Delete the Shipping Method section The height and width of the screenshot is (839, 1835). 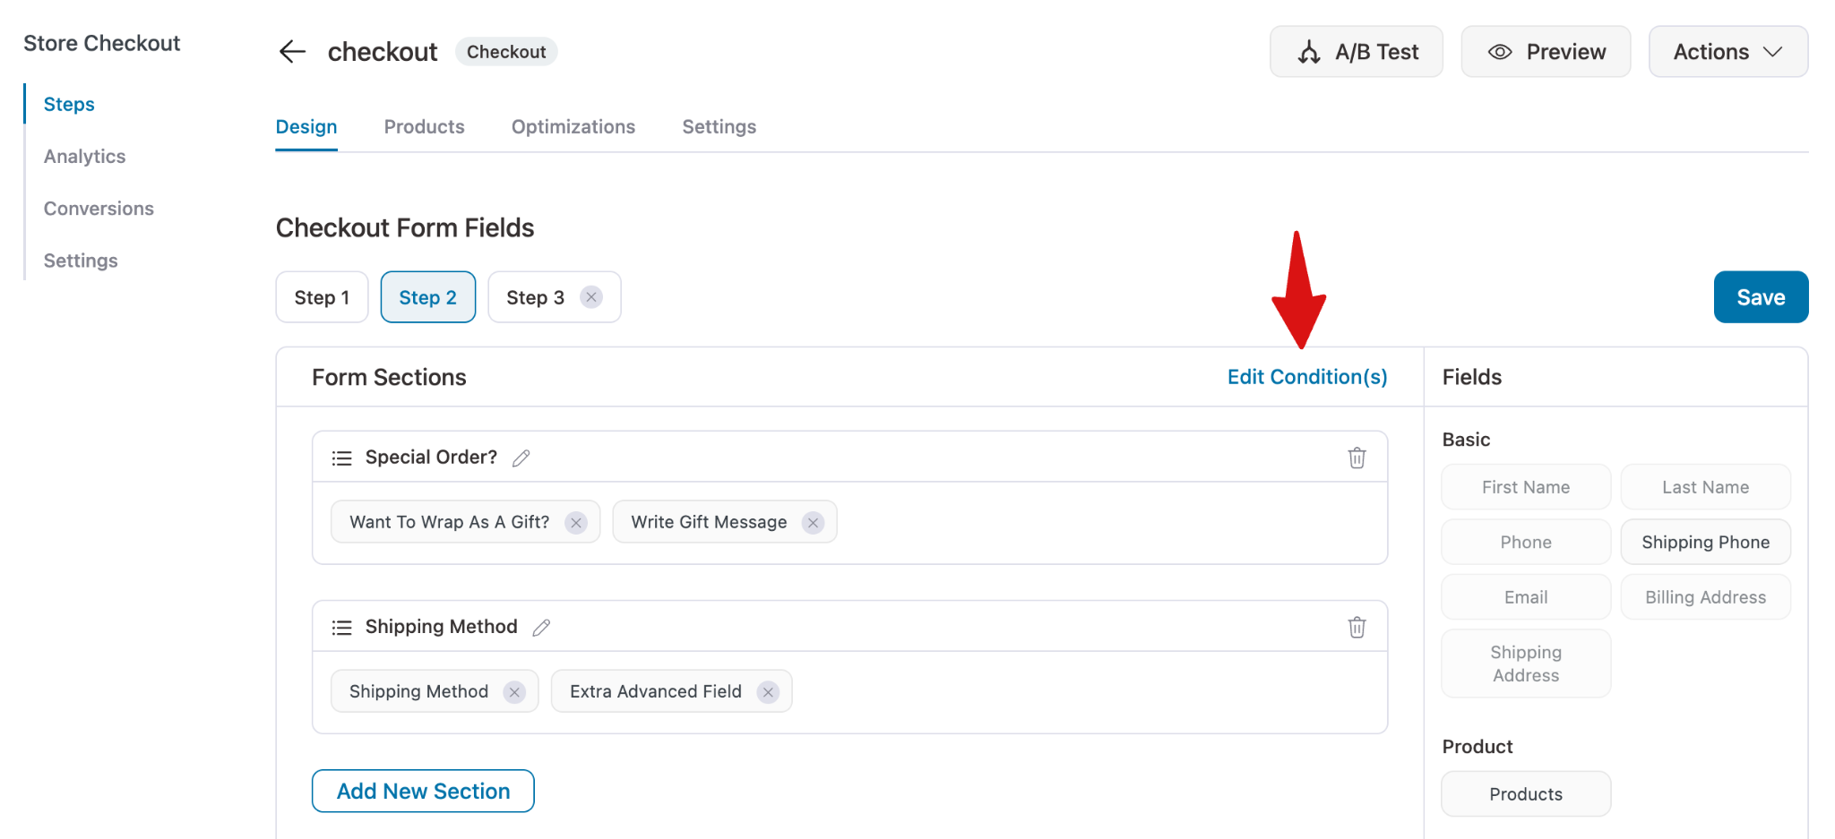click(x=1357, y=627)
